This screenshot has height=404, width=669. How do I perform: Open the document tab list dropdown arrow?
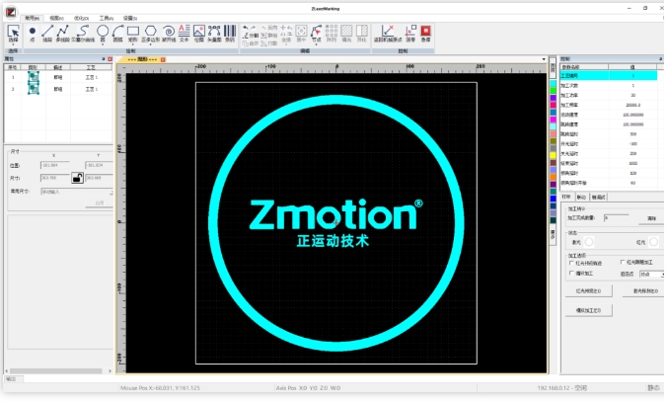[544, 59]
